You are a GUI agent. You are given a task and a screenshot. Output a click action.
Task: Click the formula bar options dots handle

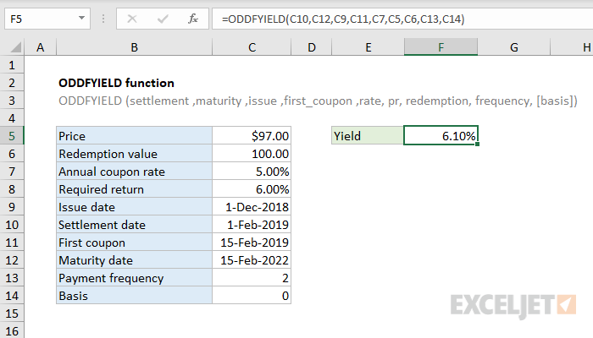(x=103, y=19)
